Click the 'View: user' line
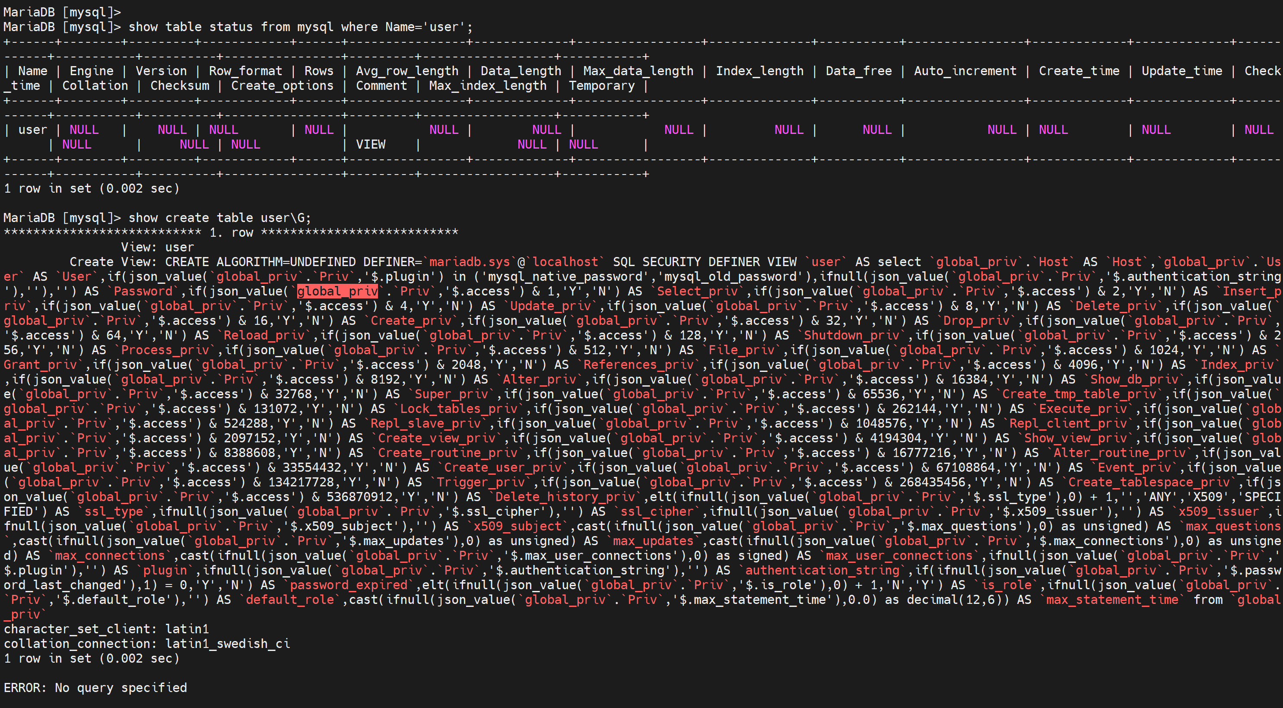Image resolution: width=1283 pixels, height=708 pixels. (157, 248)
